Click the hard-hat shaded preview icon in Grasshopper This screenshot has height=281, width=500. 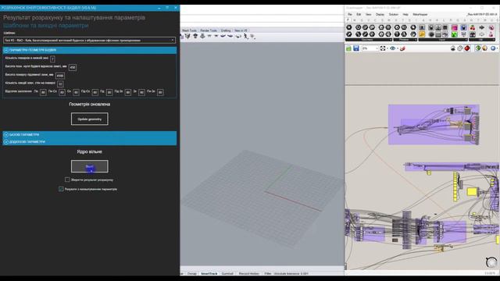point(453,48)
